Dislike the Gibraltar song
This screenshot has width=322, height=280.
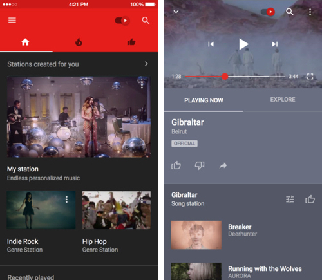tap(200, 165)
